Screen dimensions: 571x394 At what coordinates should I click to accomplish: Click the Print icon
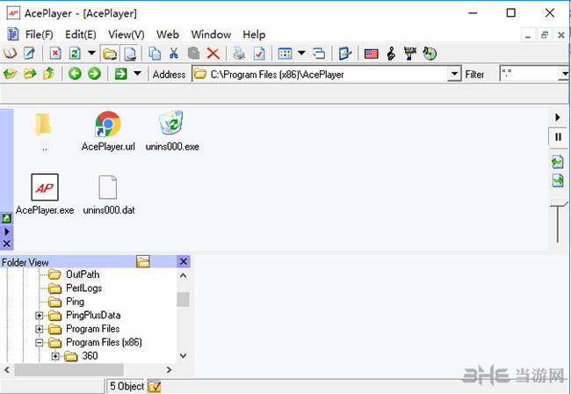(x=239, y=54)
